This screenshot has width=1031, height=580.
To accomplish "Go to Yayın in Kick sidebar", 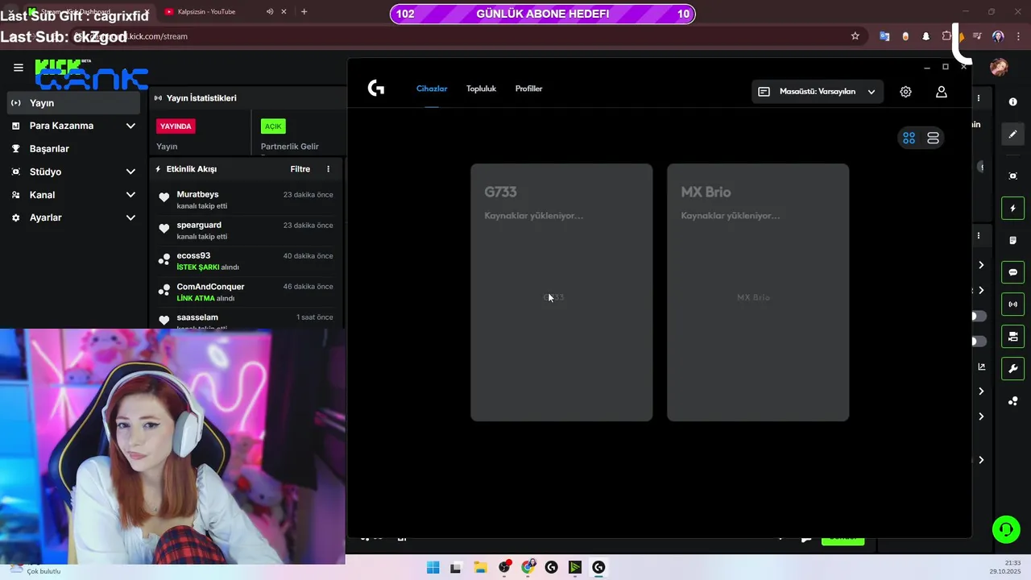I will click(x=74, y=103).
